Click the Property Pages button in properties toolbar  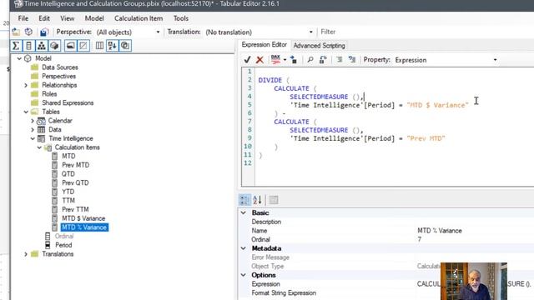pos(274,200)
